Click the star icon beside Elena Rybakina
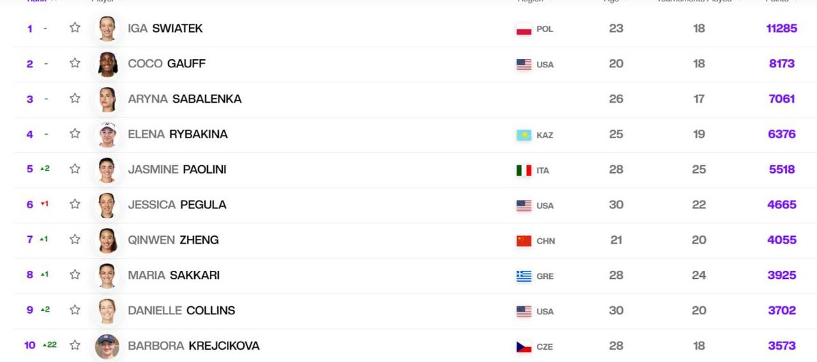 tap(75, 134)
